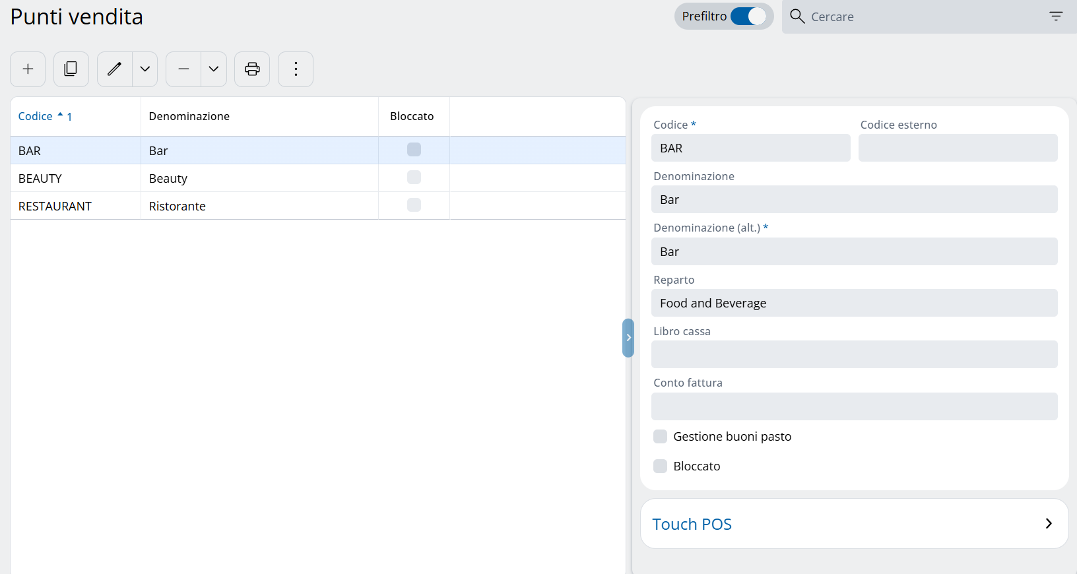Check the Bloccato checkbox in detail form
The width and height of the screenshot is (1077, 574).
(660, 466)
